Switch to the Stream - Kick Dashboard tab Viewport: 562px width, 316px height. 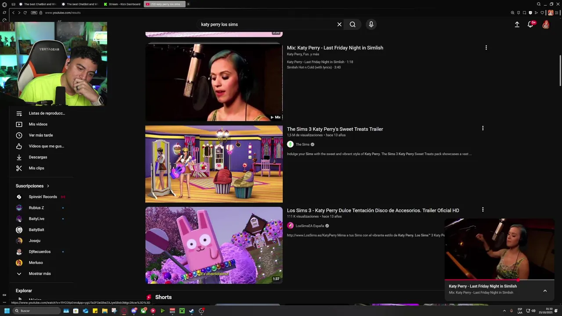(x=122, y=4)
